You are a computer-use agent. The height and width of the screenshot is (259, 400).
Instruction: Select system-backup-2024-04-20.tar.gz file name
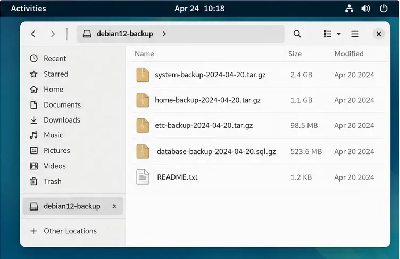pos(210,75)
